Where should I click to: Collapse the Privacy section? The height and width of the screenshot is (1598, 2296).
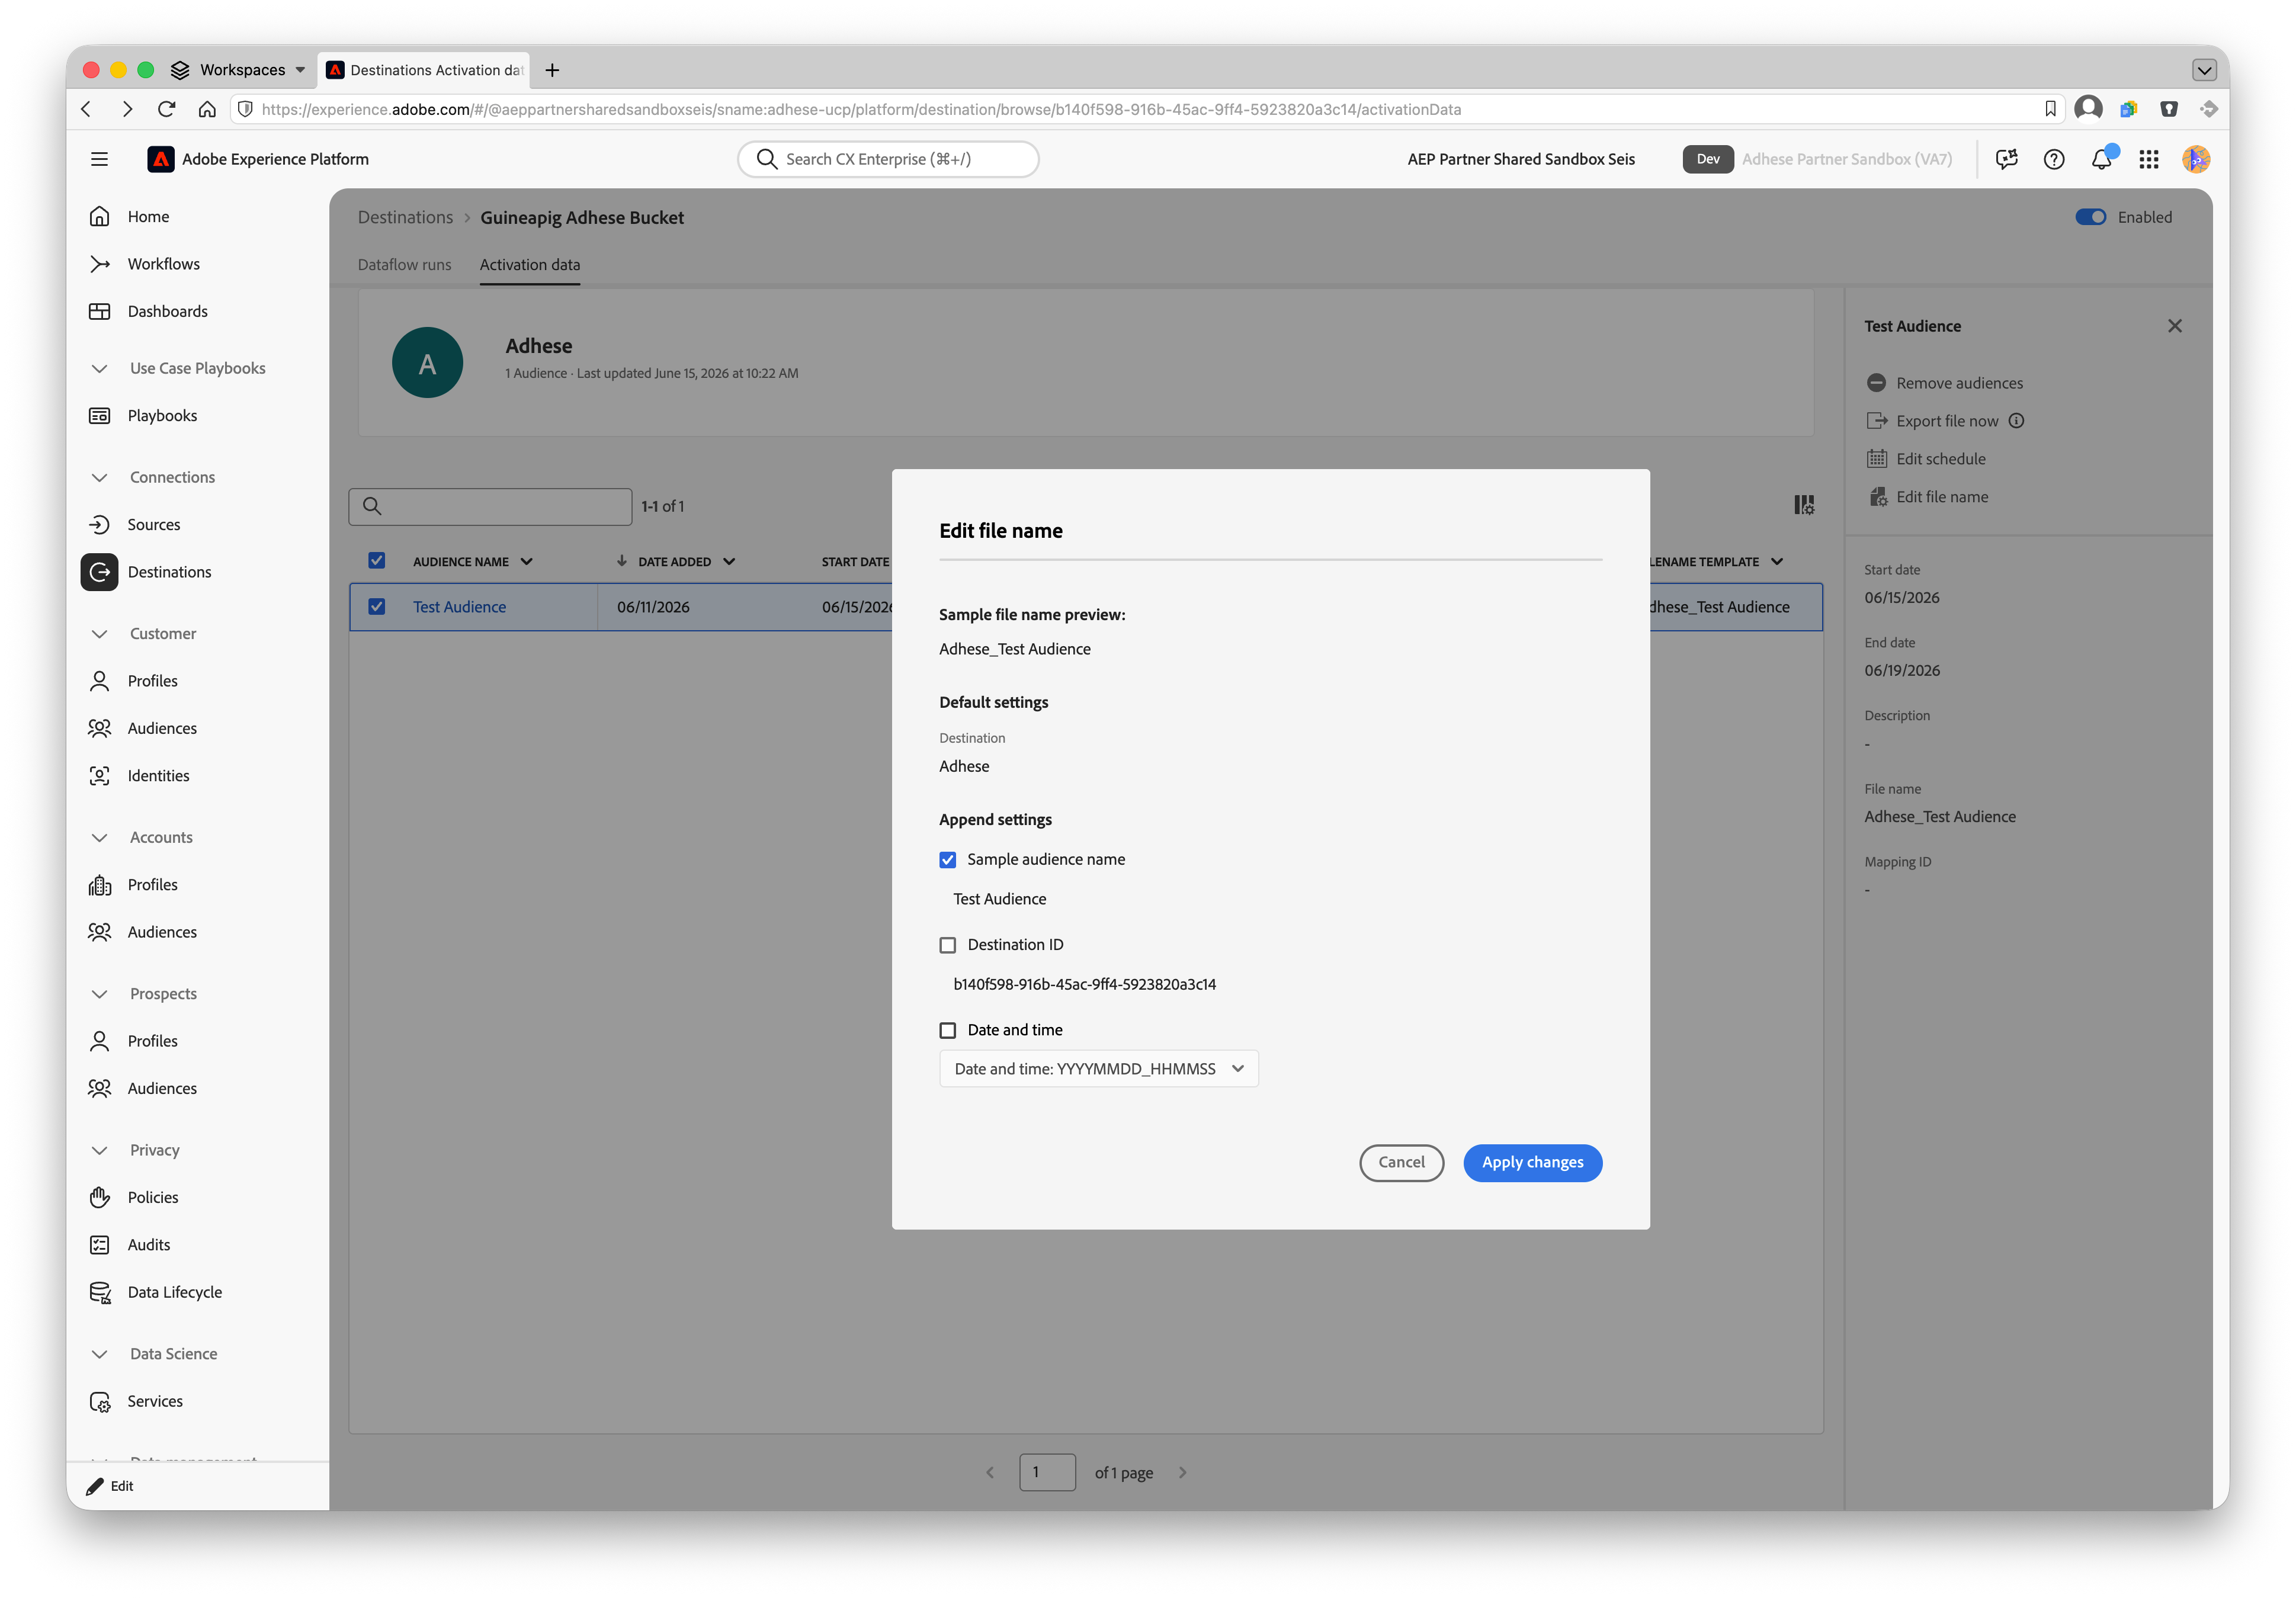[99, 1150]
